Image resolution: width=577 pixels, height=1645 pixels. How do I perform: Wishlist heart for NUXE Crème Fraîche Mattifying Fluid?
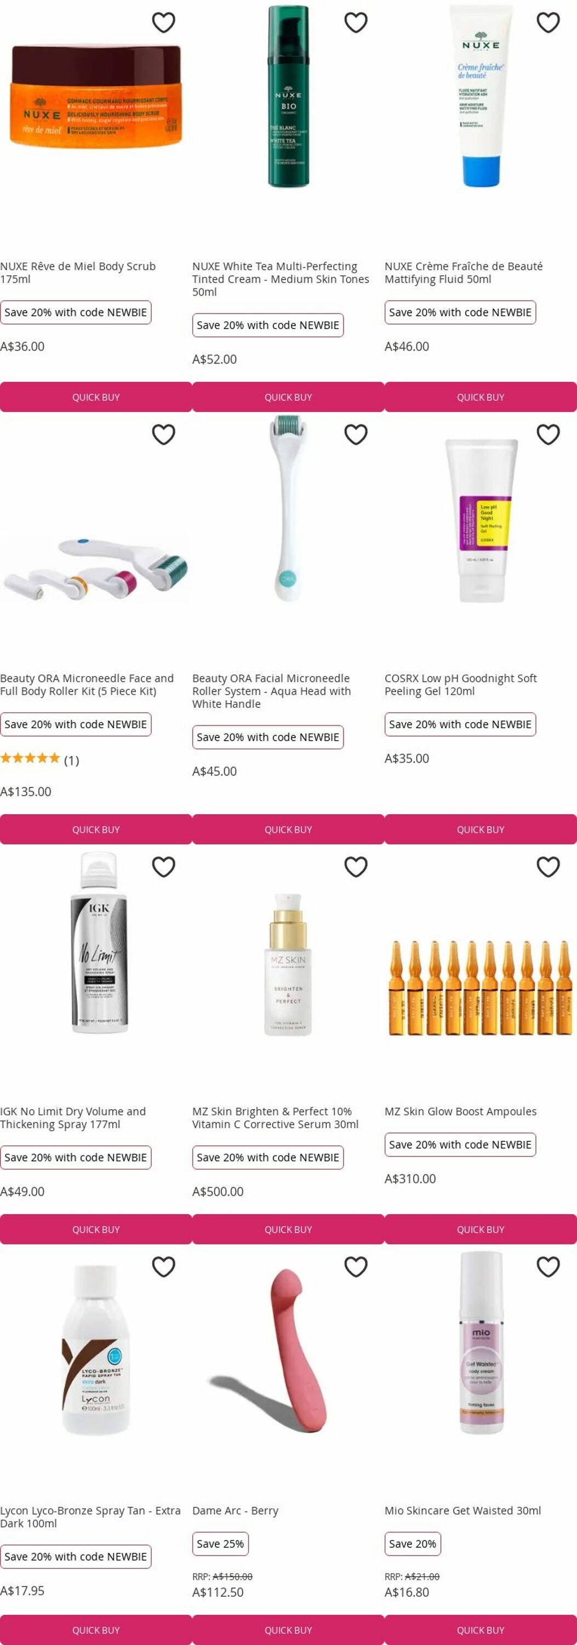(547, 22)
